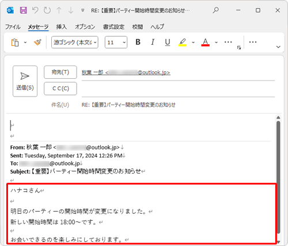Switch to the 校閲 tab

(x=138, y=27)
